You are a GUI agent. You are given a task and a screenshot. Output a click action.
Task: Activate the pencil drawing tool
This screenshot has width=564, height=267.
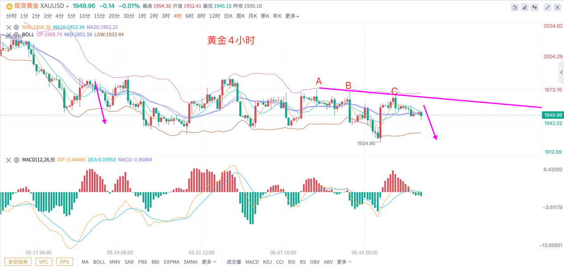(x=525, y=7)
